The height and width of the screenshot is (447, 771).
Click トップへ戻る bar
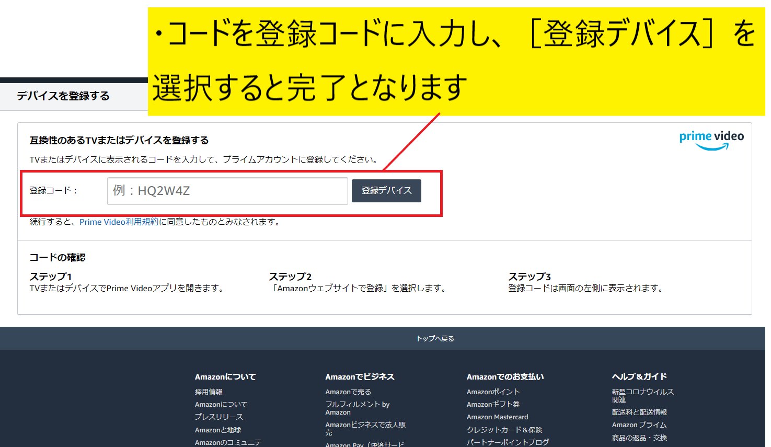[383, 338]
